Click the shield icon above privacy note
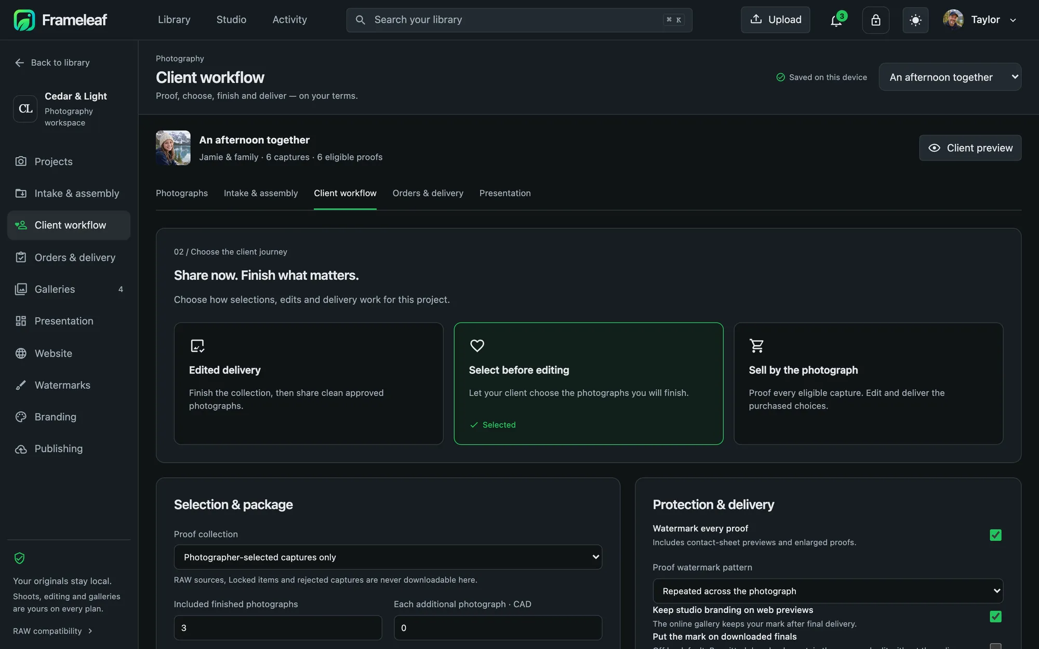Screen dimensions: 1039x649 pyautogui.click(x=19, y=558)
